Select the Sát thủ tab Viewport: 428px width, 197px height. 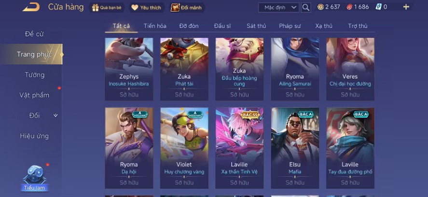pos(256,26)
